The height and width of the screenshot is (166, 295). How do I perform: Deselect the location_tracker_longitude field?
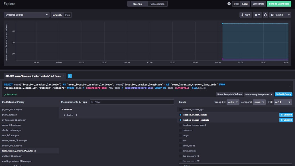point(180,120)
